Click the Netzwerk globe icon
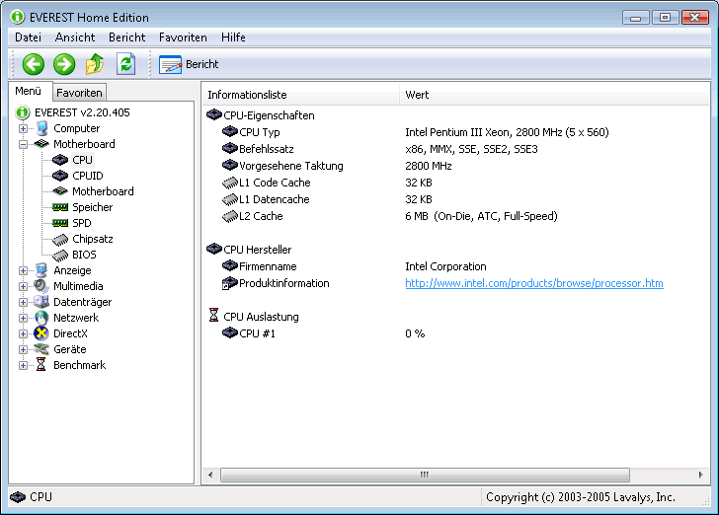 pyautogui.click(x=41, y=318)
